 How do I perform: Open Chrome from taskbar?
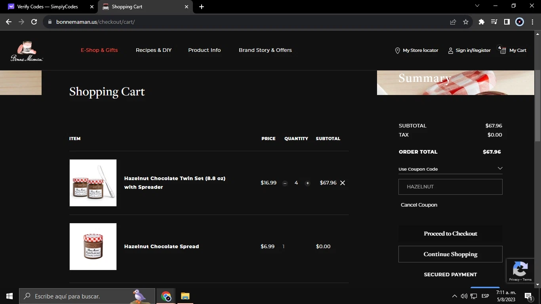tap(166, 296)
